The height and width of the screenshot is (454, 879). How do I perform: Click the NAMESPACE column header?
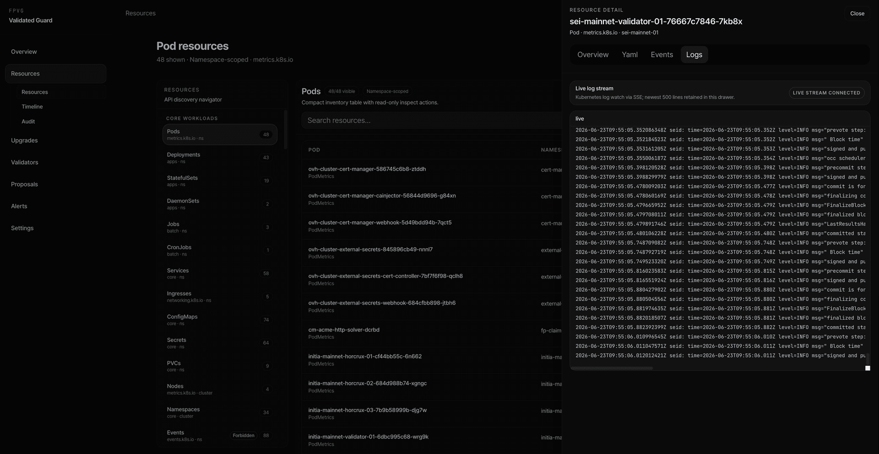click(x=551, y=150)
